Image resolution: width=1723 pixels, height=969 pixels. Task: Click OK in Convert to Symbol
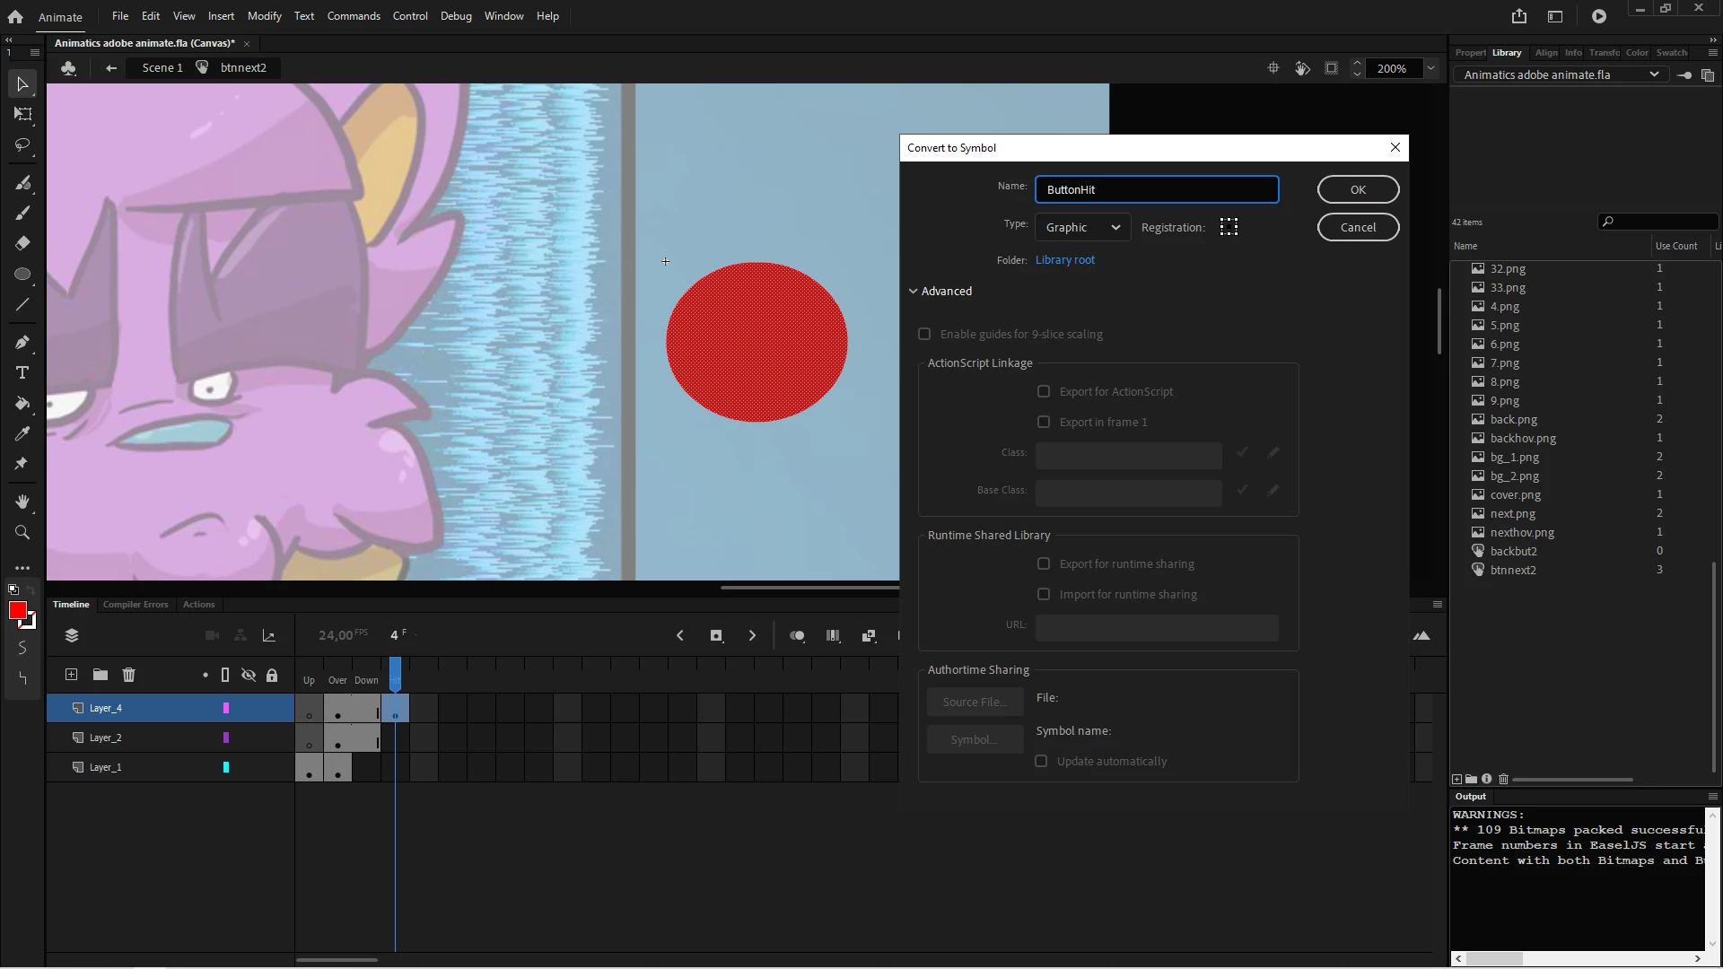click(x=1357, y=189)
